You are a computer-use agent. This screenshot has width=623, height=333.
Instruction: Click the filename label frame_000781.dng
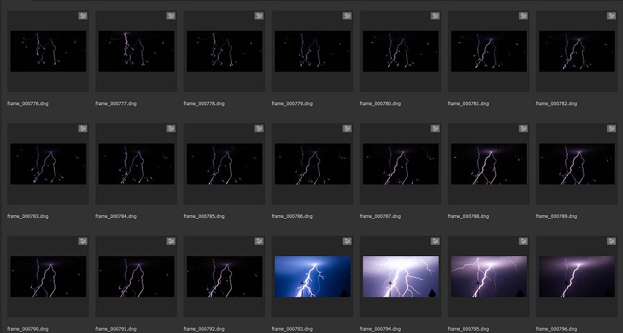pos(469,103)
